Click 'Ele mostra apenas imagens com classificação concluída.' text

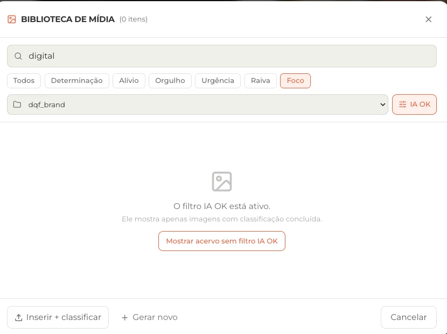click(222, 219)
